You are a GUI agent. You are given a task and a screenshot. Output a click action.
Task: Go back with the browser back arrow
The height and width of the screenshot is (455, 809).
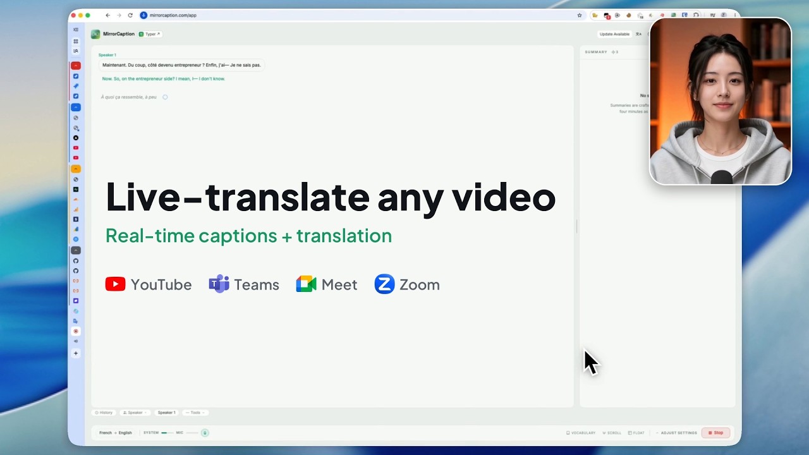click(x=108, y=15)
